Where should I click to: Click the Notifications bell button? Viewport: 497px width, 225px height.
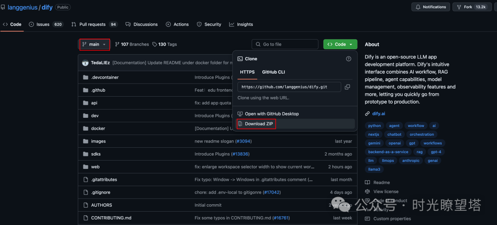click(430, 7)
